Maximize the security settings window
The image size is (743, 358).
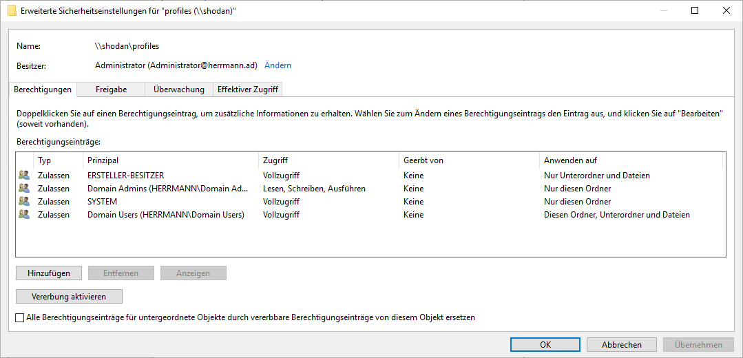[x=695, y=11]
